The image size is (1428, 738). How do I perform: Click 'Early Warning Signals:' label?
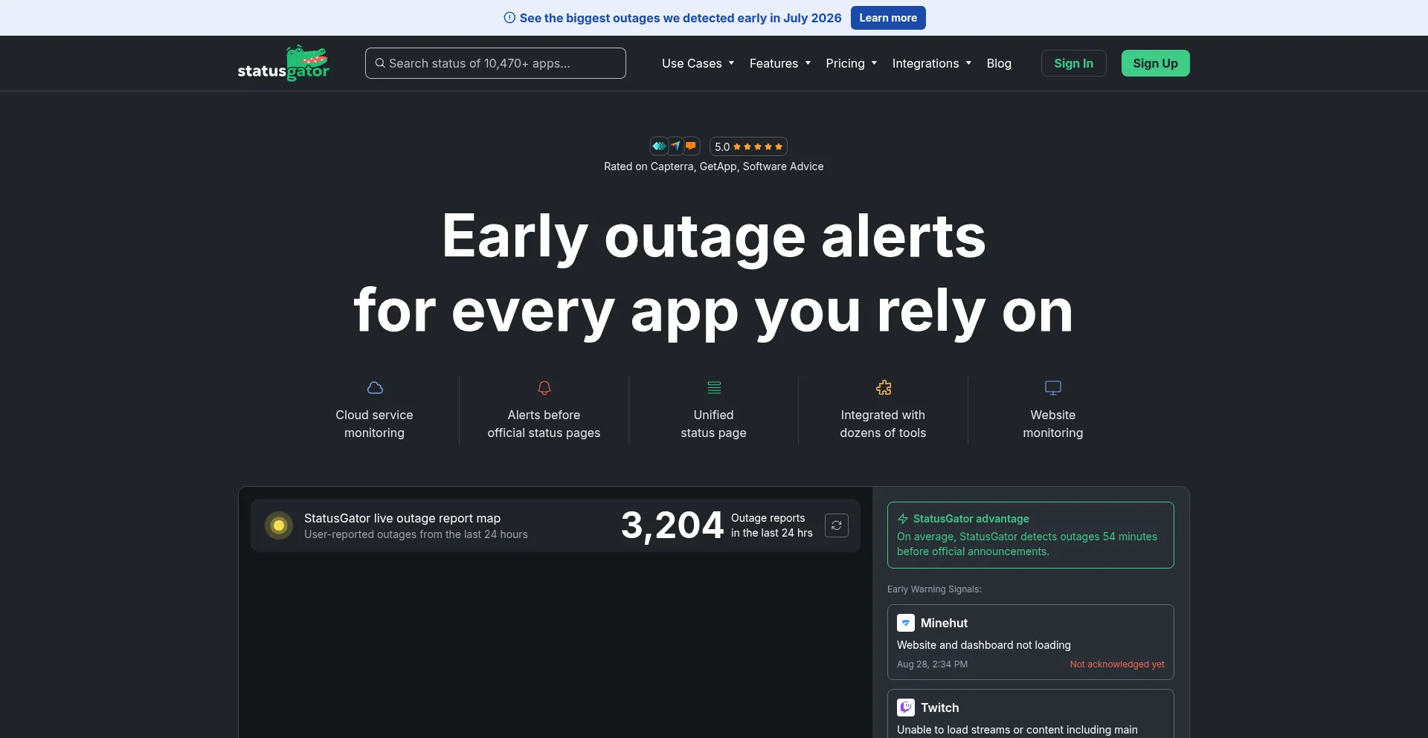[934, 589]
